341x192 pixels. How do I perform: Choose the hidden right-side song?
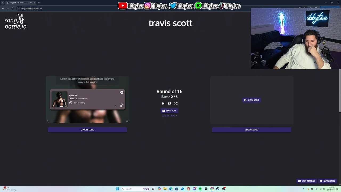click(x=251, y=130)
